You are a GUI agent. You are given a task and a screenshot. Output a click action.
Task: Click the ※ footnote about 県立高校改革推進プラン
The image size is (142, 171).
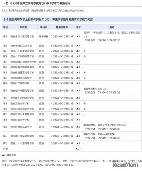(72, 163)
